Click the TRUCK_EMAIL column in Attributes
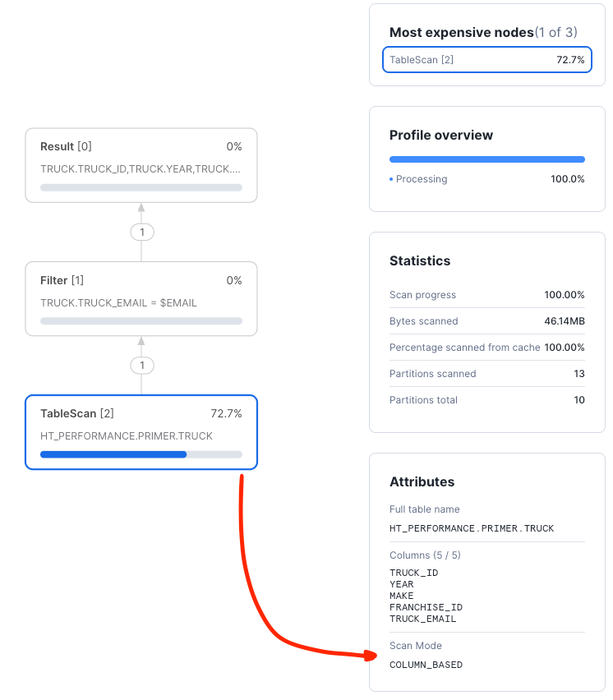613x700 pixels. (x=422, y=619)
